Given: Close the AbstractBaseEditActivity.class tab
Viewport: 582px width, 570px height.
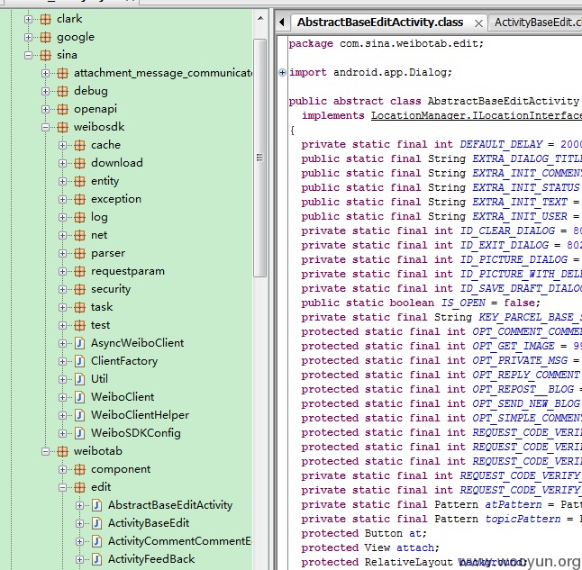Looking at the screenshot, I should 478,23.
